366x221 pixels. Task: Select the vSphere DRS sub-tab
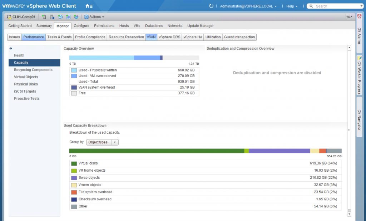point(169,37)
